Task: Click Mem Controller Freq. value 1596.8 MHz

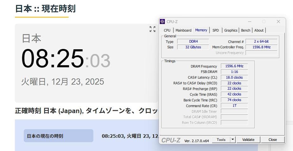Action: (261, 47)
